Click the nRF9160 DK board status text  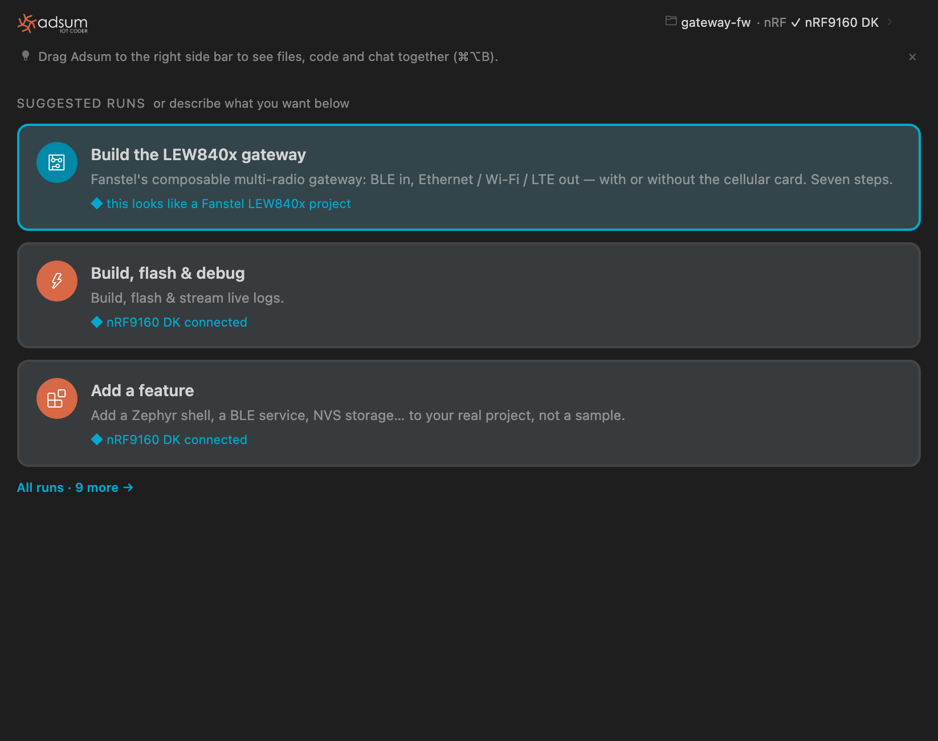coord(842,22)
